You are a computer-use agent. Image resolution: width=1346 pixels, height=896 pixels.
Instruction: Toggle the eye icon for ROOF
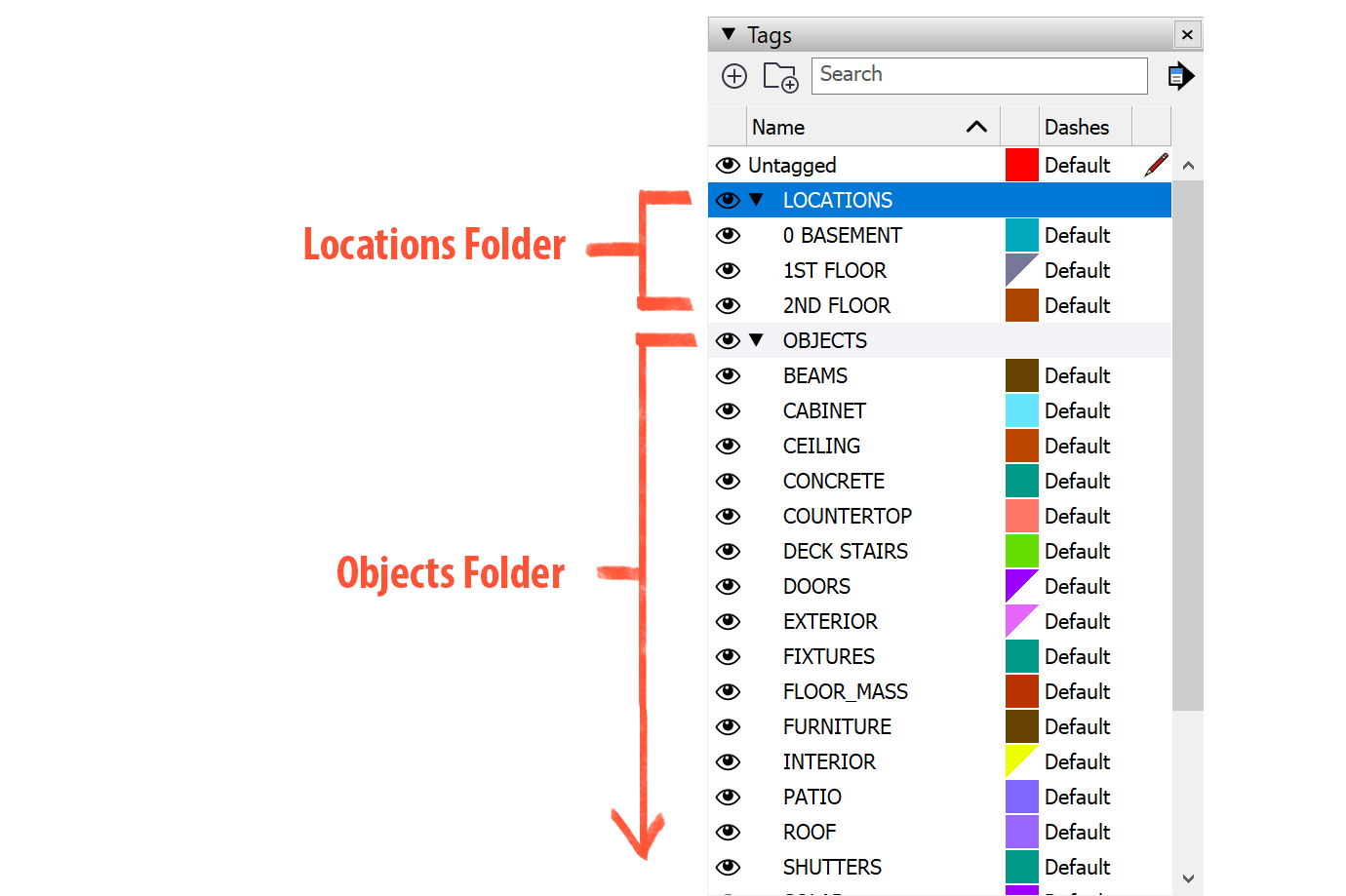coord(728,833)
